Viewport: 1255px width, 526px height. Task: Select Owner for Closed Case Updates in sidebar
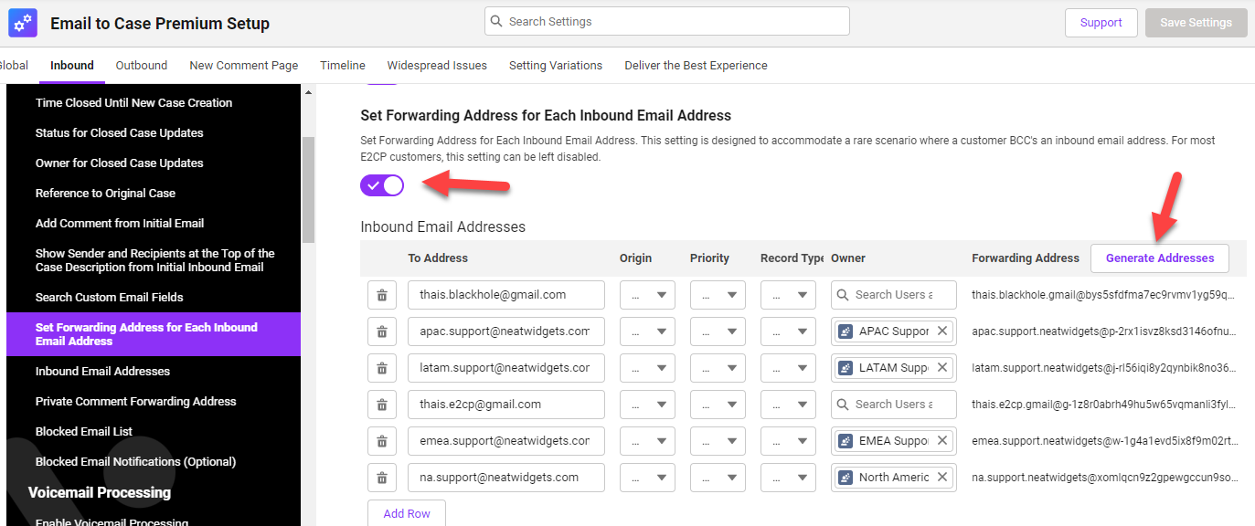pyautogui.click(x=120, y=163)
